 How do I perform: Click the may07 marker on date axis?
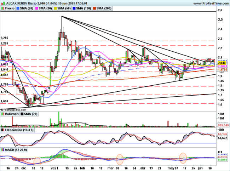[173, 168]
